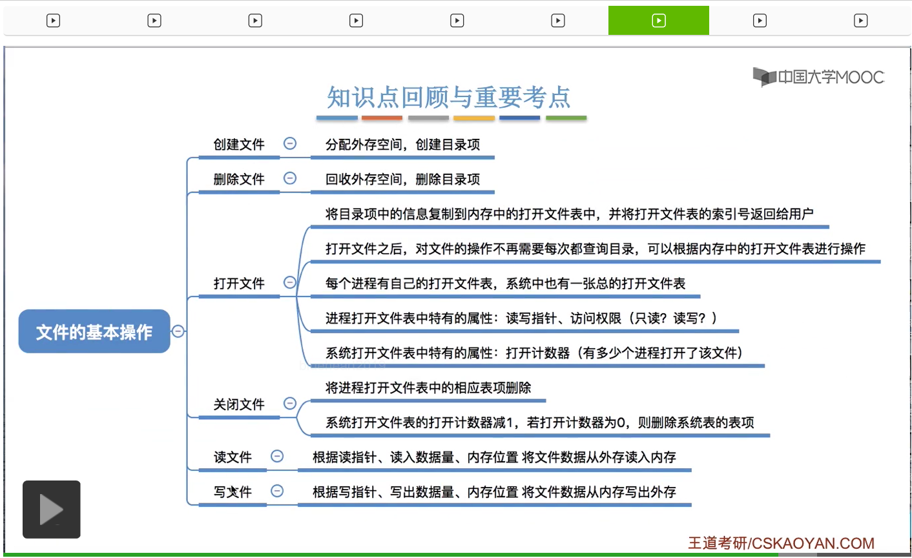Image resolution: width=912 pixels, height=558 pixels.
Task: Click the 读文件 node label
Action: (233, 457)
